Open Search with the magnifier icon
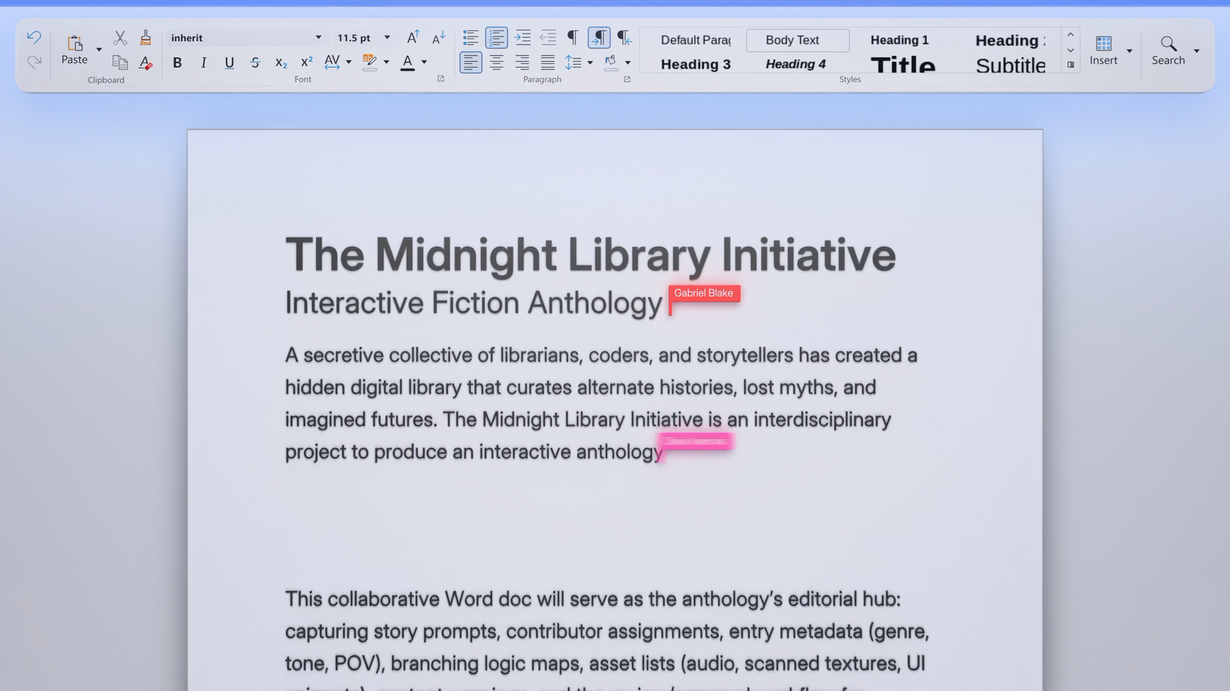Screen dimensions: 1230x691 tap(1168, 43)
